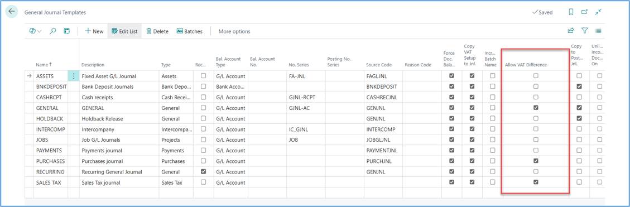
Task: Click the share icon
Action: [x=570, y=31]
